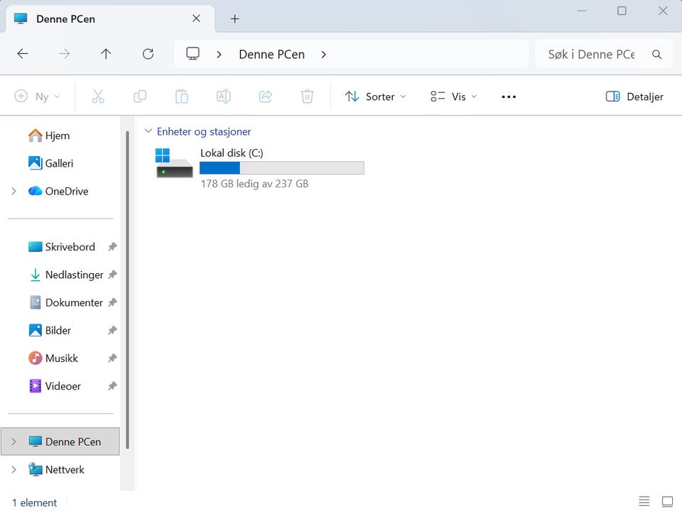This screenshot has width=682, height=511.
Task: Switch to details list view in status bar
Action: 644,501
